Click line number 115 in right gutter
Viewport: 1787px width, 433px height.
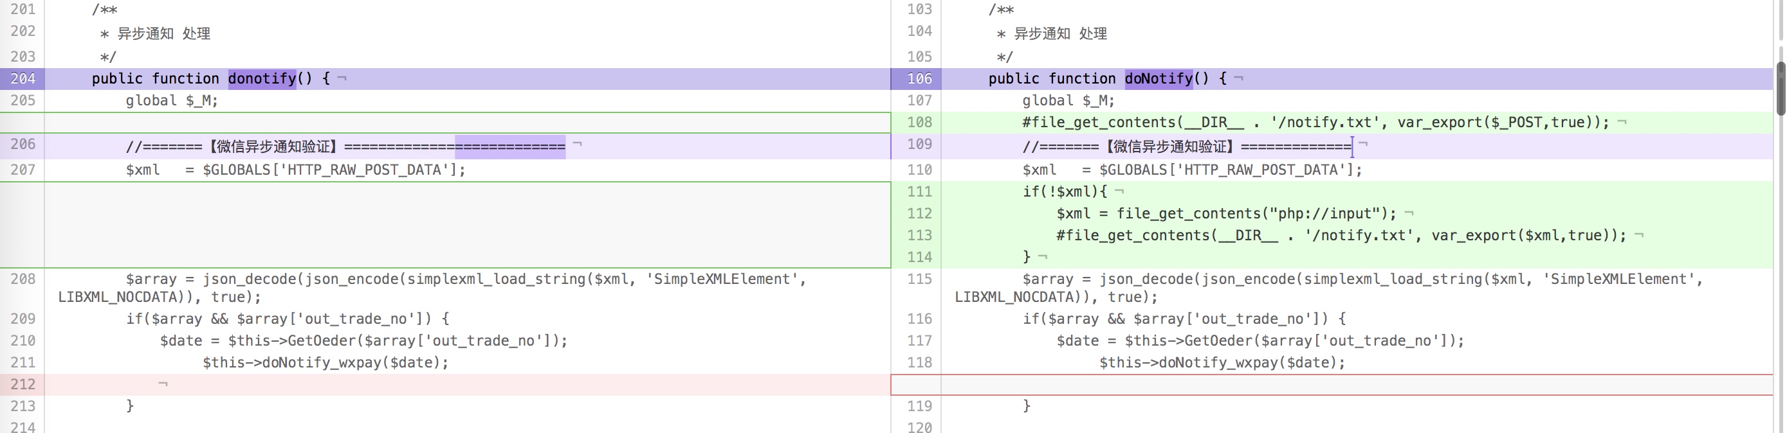919,279
